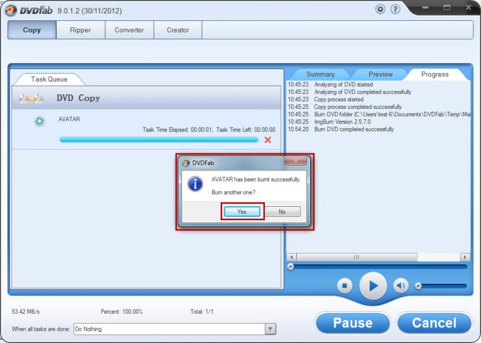The width and height of the screenshot is (481, 343).
Task: Click the 'Analyzing of DVD started' log entry
Action: coord(344,85)
